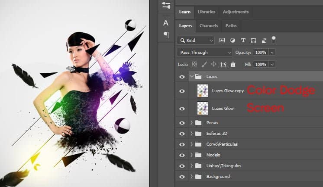The image size is (323, 187).
Task: Select the Luzes Glow layer name
Action: point(223,109)
